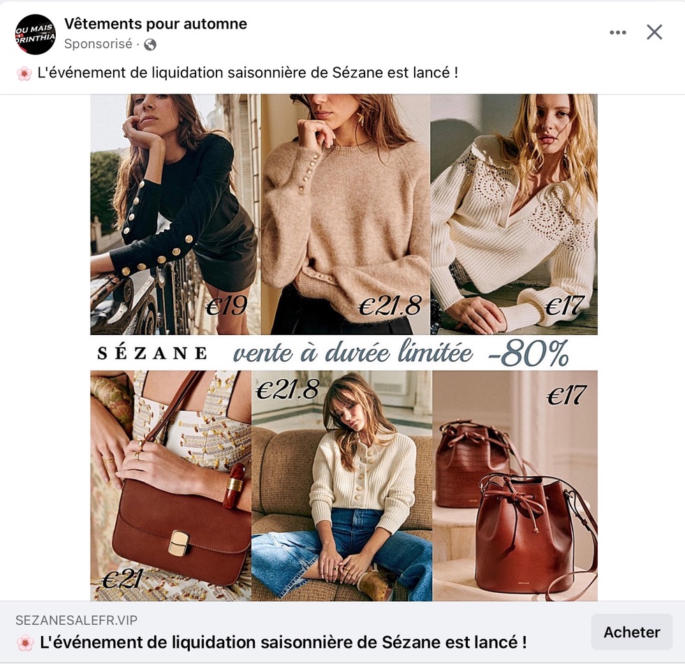Click the vente à durée limitée text
The width and height of the screenshot is (685, 671).
(353, 352)
